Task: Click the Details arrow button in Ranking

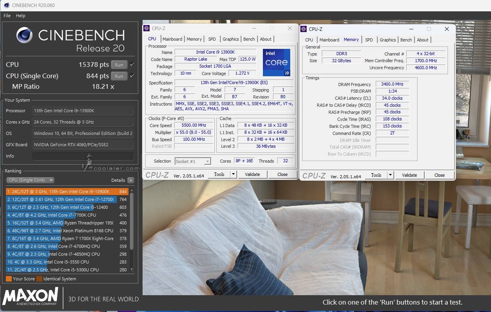Action: [x=130, y=180]
